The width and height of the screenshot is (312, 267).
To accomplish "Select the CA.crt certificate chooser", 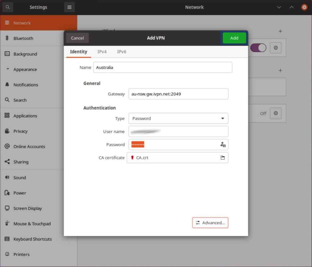I will (x=178, y=158).
